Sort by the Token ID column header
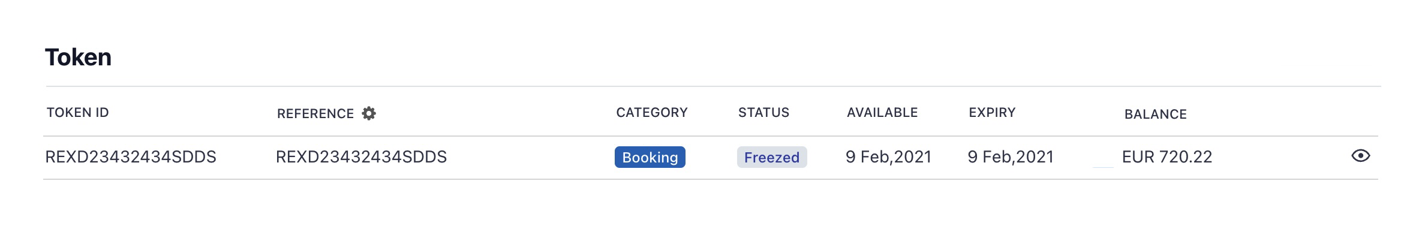The width and height of the screenshot is (1413, 244). click(78, 113)
